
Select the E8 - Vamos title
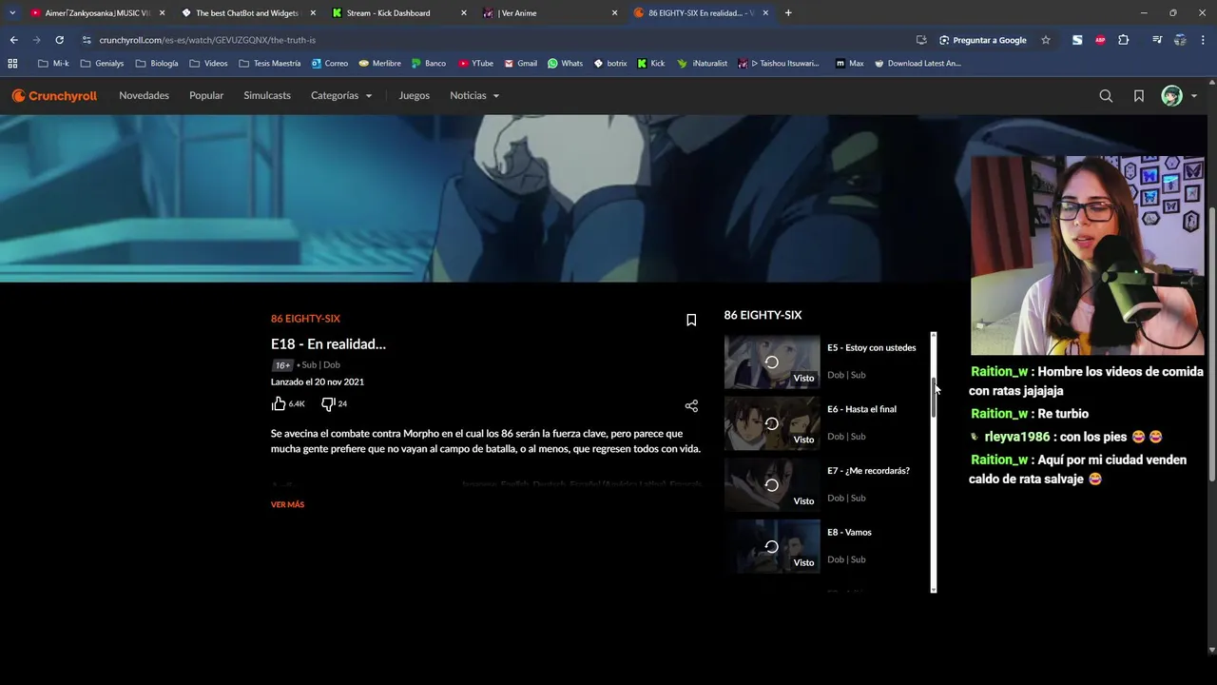click(849, 533)
